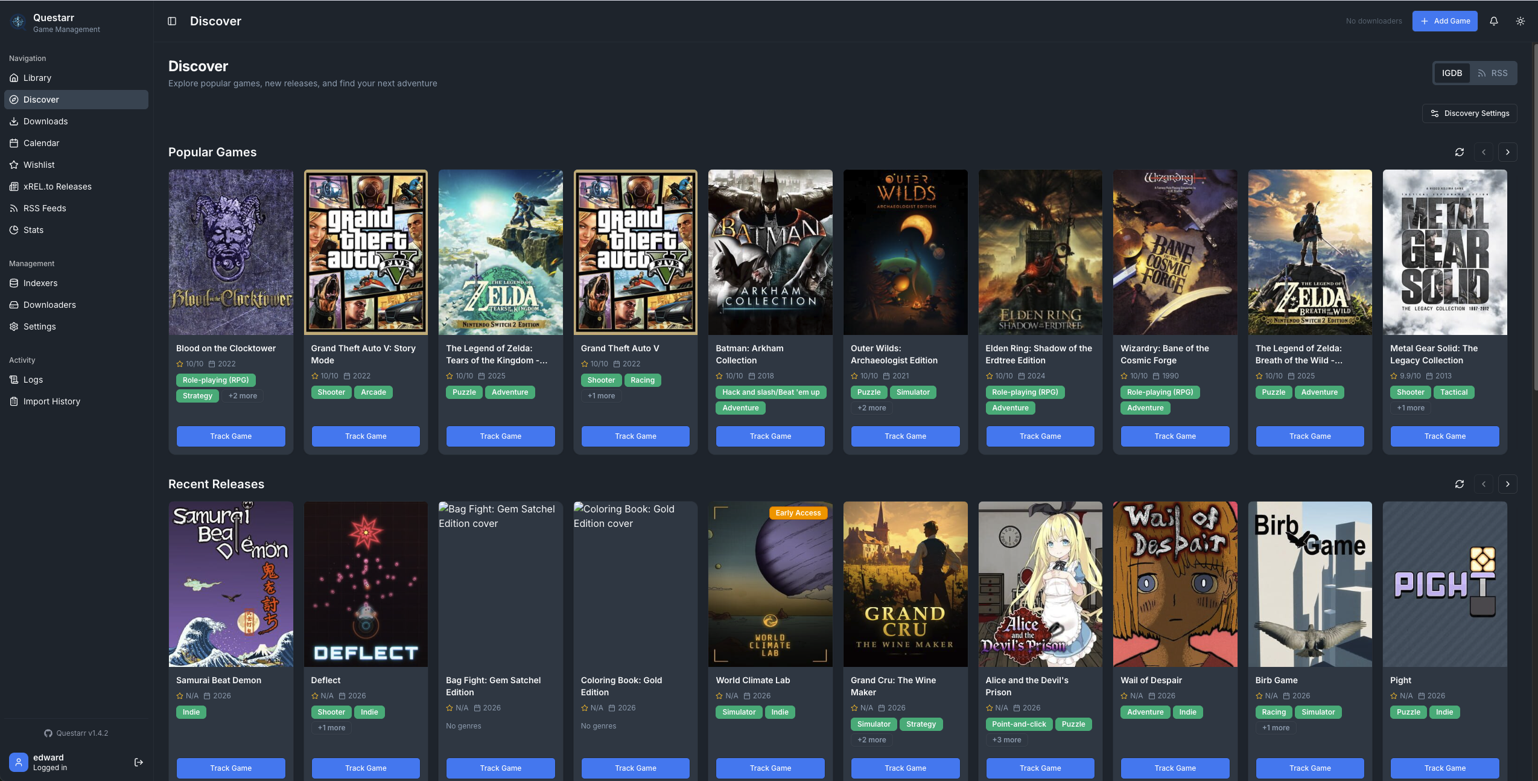Image resolution: width=1538 pixels, height=781 pixels.
Task: Track Samurai Beat Demon
Action: click(x=231, y=768)
